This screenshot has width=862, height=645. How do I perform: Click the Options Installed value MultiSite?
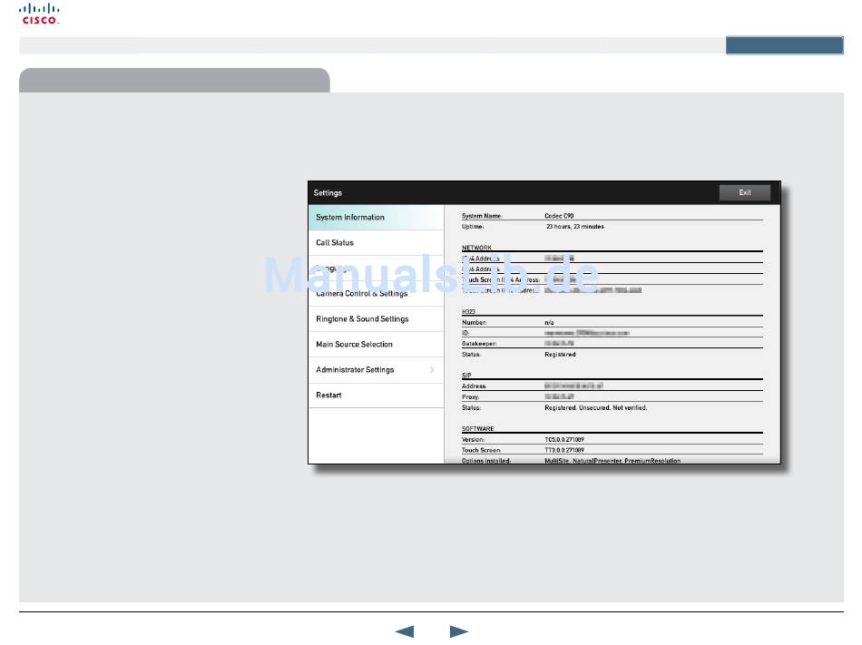pyautogui.click(x=556, y=461)
